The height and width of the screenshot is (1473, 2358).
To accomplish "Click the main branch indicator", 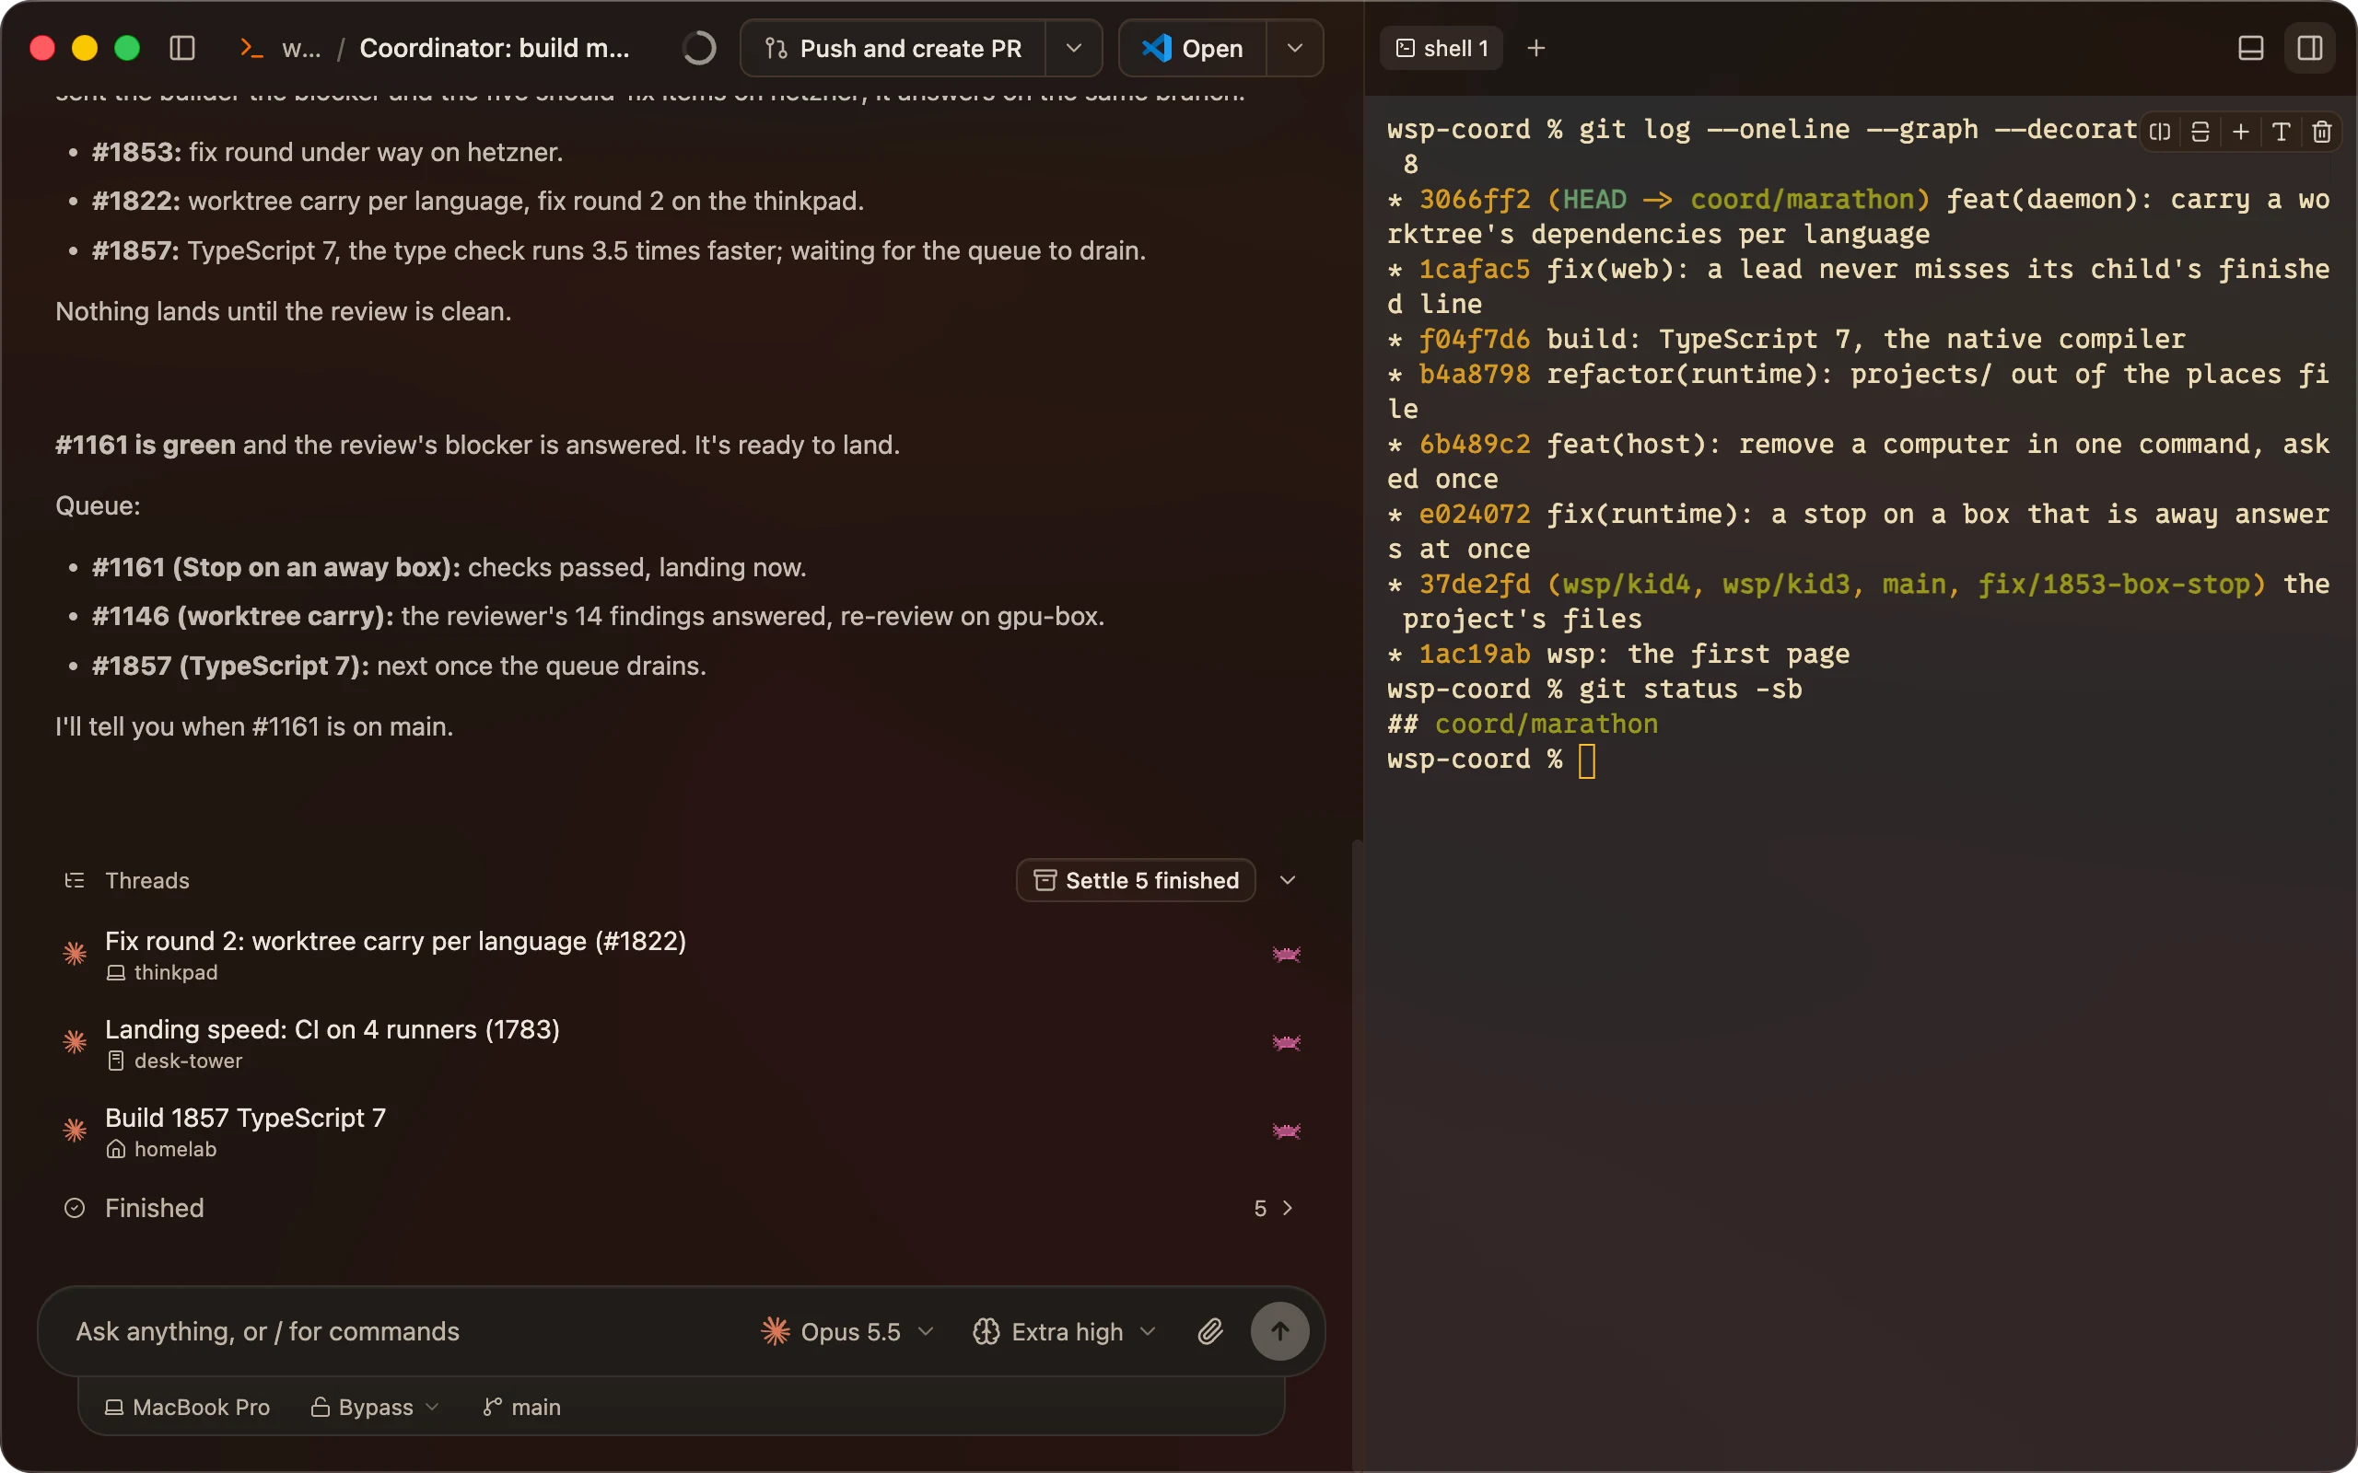I will click(522, 1407).
